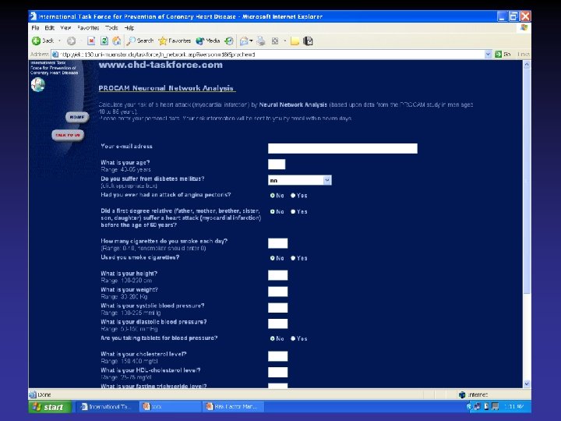Click the yellow note toolbar icon

click(x=295, y=41)
